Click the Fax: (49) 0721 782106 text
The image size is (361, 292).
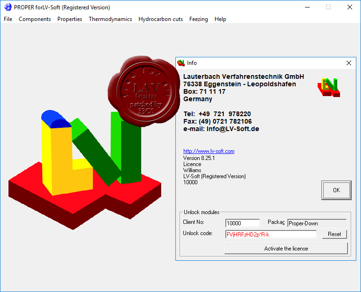tap(217, 121)
